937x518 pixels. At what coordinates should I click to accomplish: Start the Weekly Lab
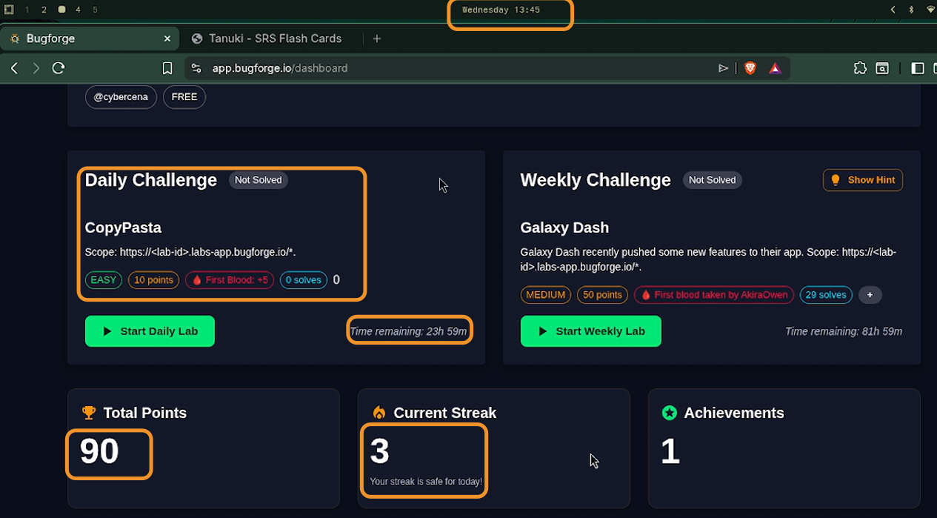tap(590, 331)
